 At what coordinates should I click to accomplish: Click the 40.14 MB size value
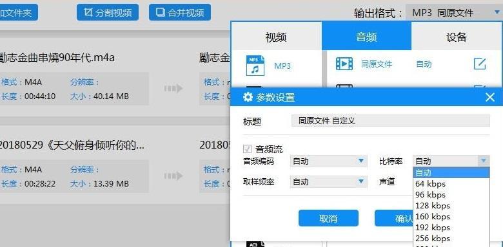pos(111,96)
